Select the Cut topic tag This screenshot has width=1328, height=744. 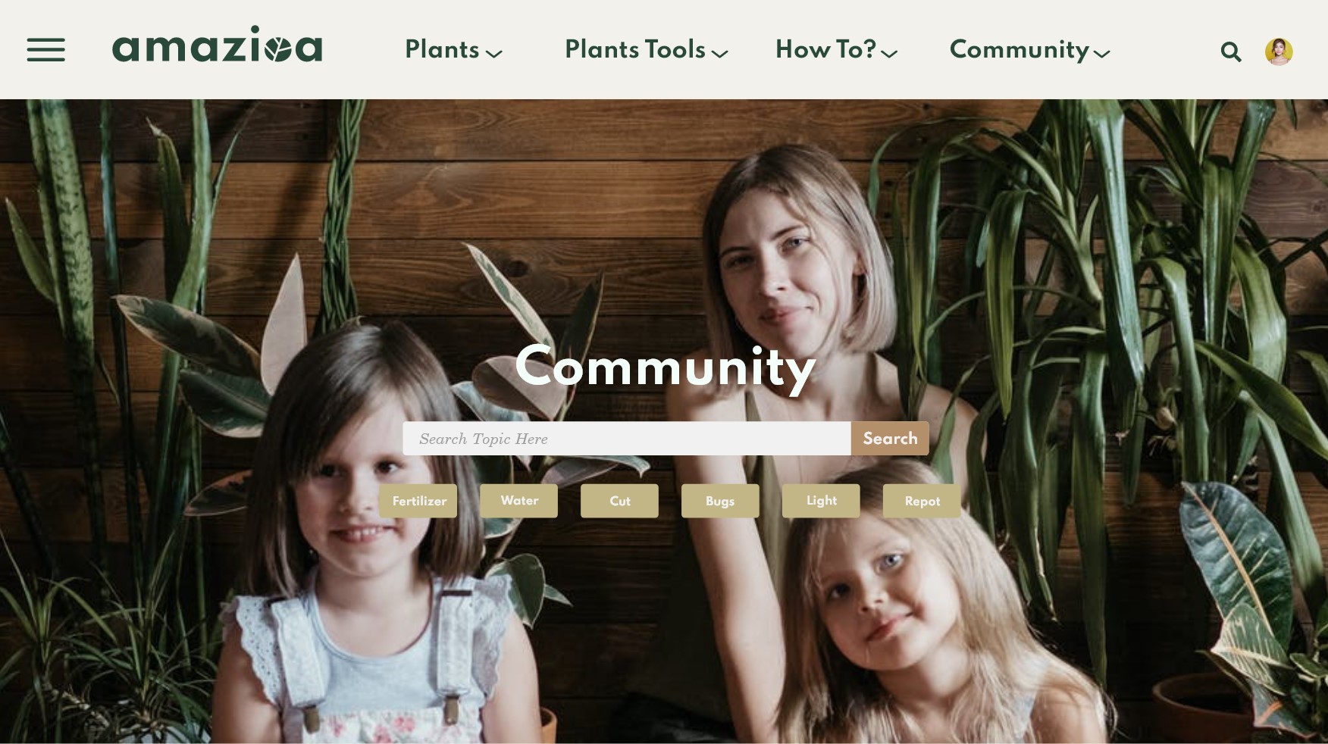(x=620, y=501)
